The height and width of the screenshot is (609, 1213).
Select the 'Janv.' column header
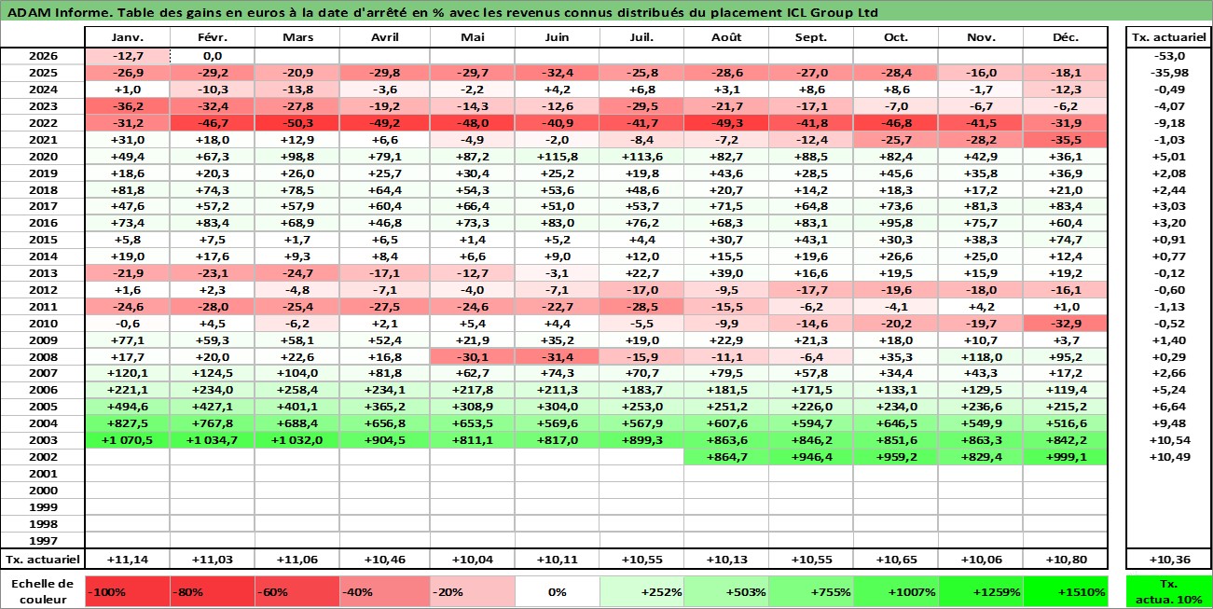(x=127, y=37)
